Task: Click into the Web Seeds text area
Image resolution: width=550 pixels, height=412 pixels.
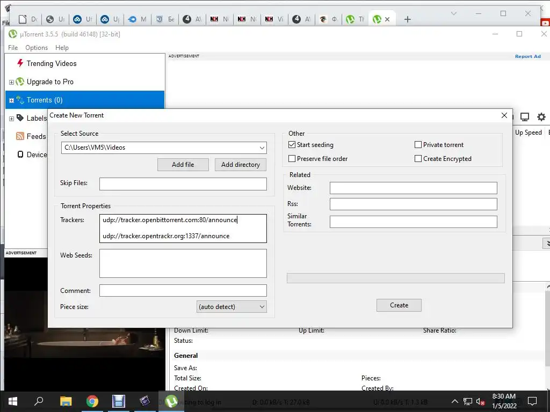Action: point(183,263)
